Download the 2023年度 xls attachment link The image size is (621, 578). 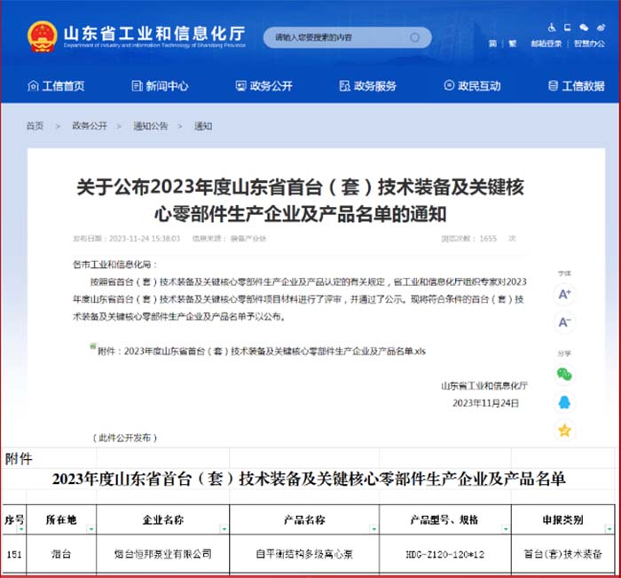click(262, 352)
